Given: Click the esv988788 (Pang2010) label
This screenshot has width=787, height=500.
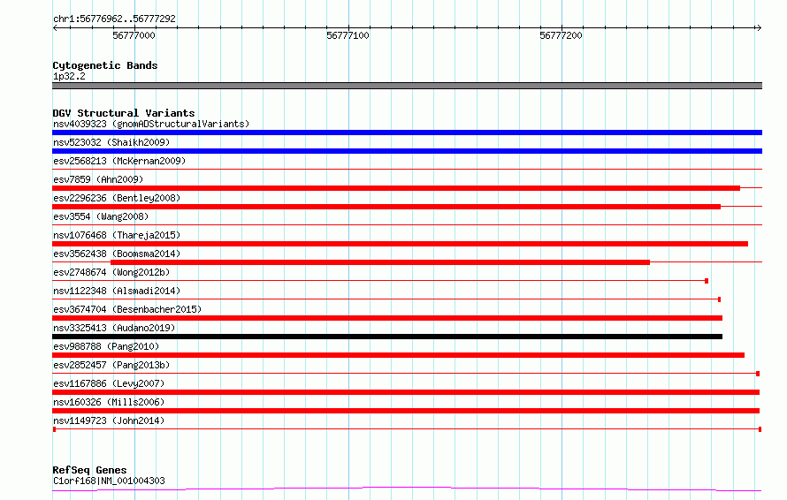Looking at the screenshot, I should pos(106,346).
